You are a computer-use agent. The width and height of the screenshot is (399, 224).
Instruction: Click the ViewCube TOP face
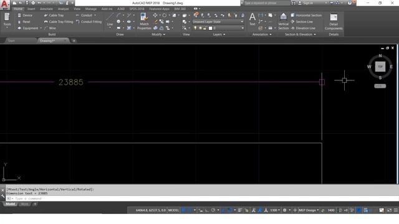[380, 67]
